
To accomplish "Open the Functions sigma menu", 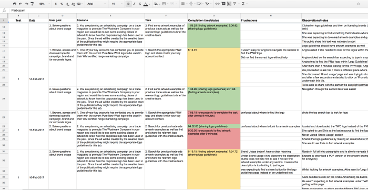I will [x=243, y=4].
